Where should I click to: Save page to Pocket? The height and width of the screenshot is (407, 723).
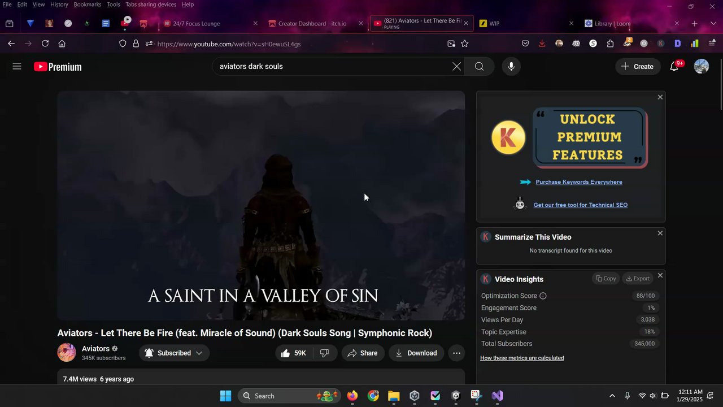pyautogui.click(x=525, y=44)
